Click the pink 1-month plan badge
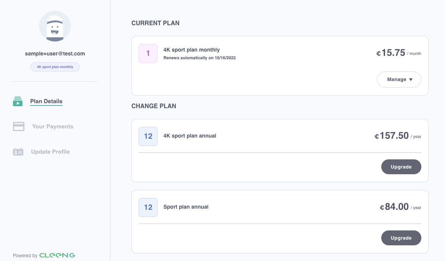This screenshot has height=261, width=445. point(148,53)
